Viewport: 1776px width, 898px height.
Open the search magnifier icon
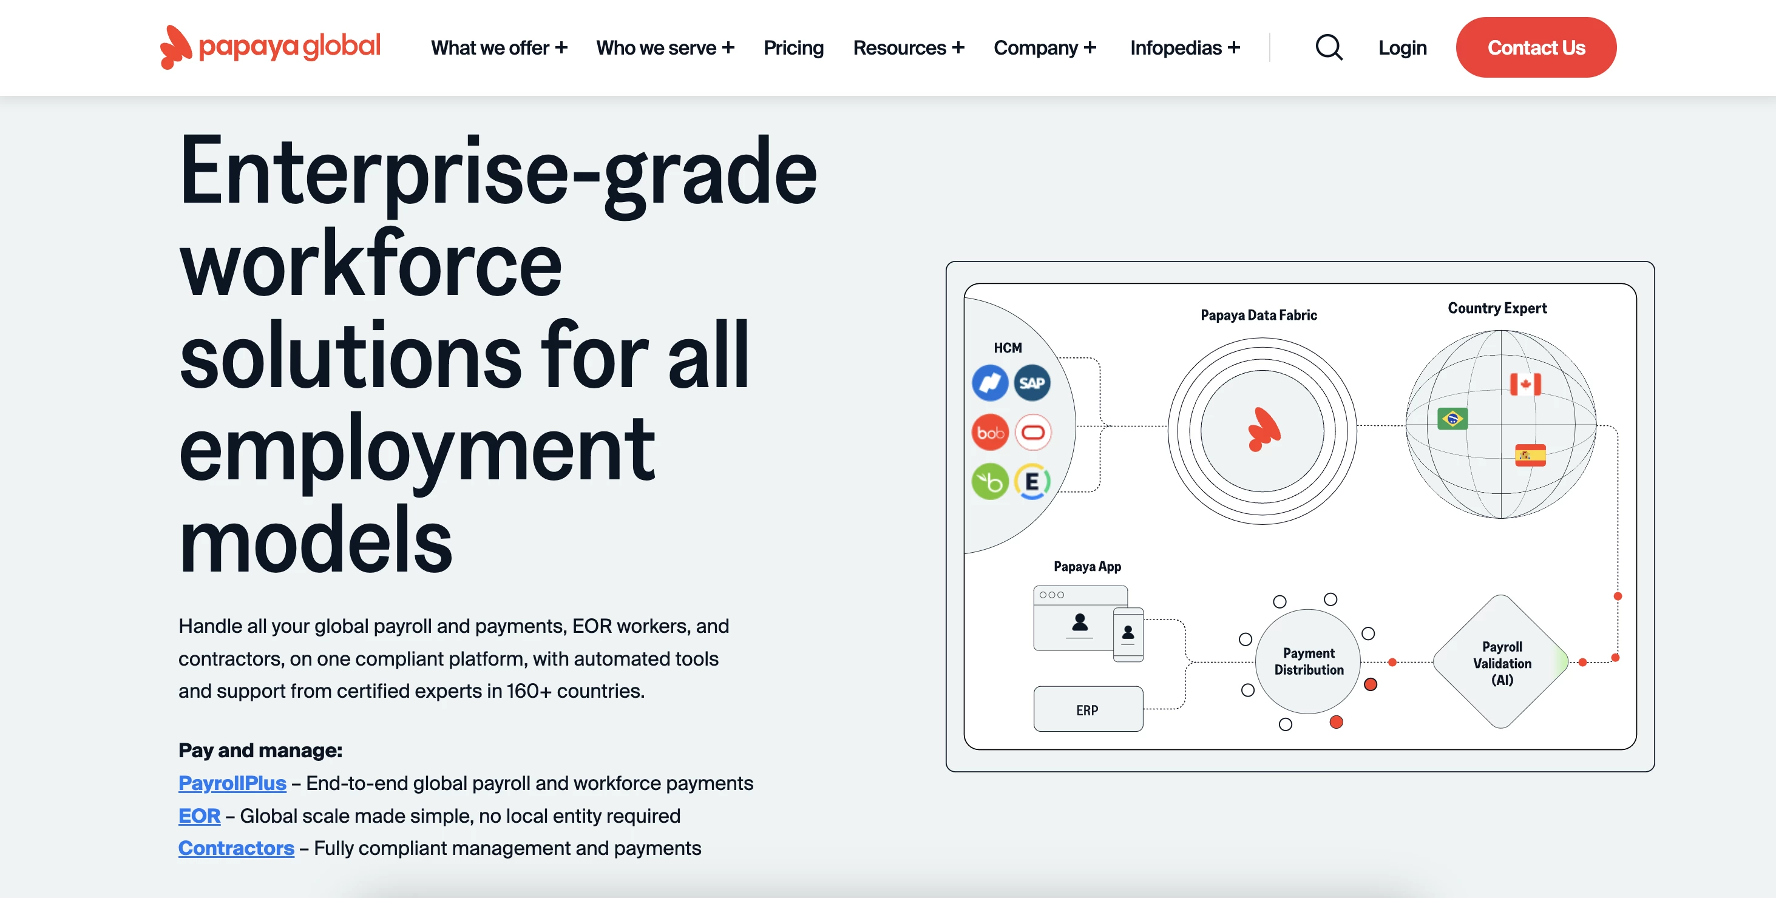(x=1329, y=47)
